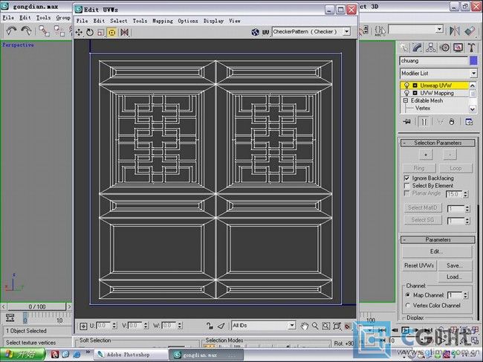Click the Load... button

(x=455, y=277)
